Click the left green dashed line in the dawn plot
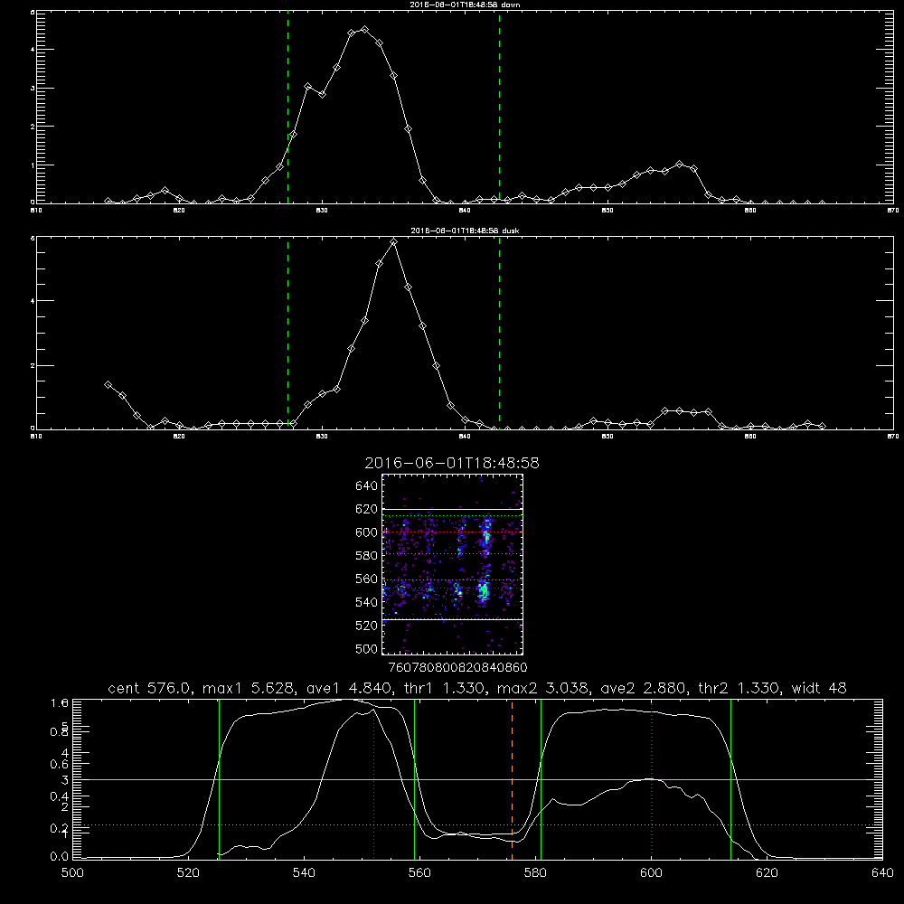This screenshot has height=904, width=904. (287, 107)
